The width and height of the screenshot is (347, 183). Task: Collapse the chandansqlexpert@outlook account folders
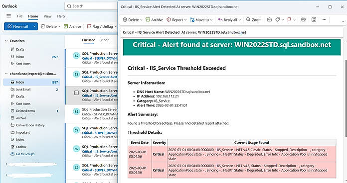6,74
